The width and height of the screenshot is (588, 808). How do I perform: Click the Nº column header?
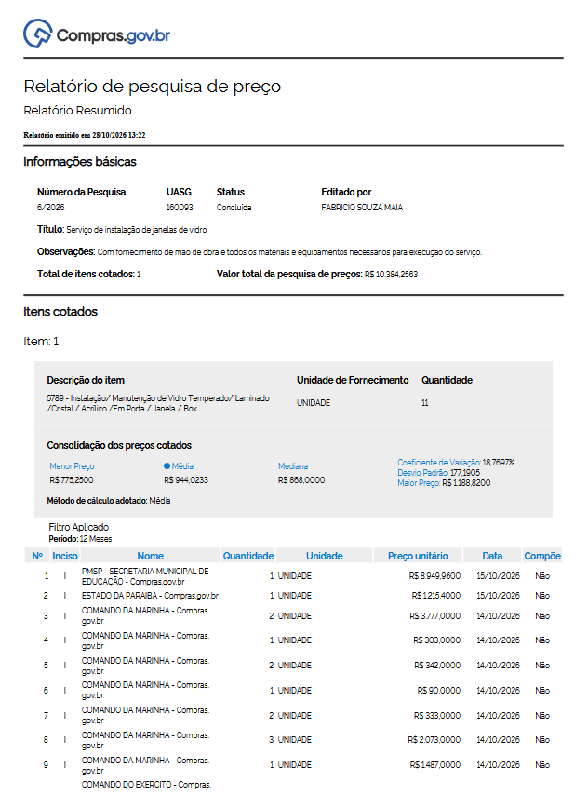pyautogui.click(x=37, y=556)
